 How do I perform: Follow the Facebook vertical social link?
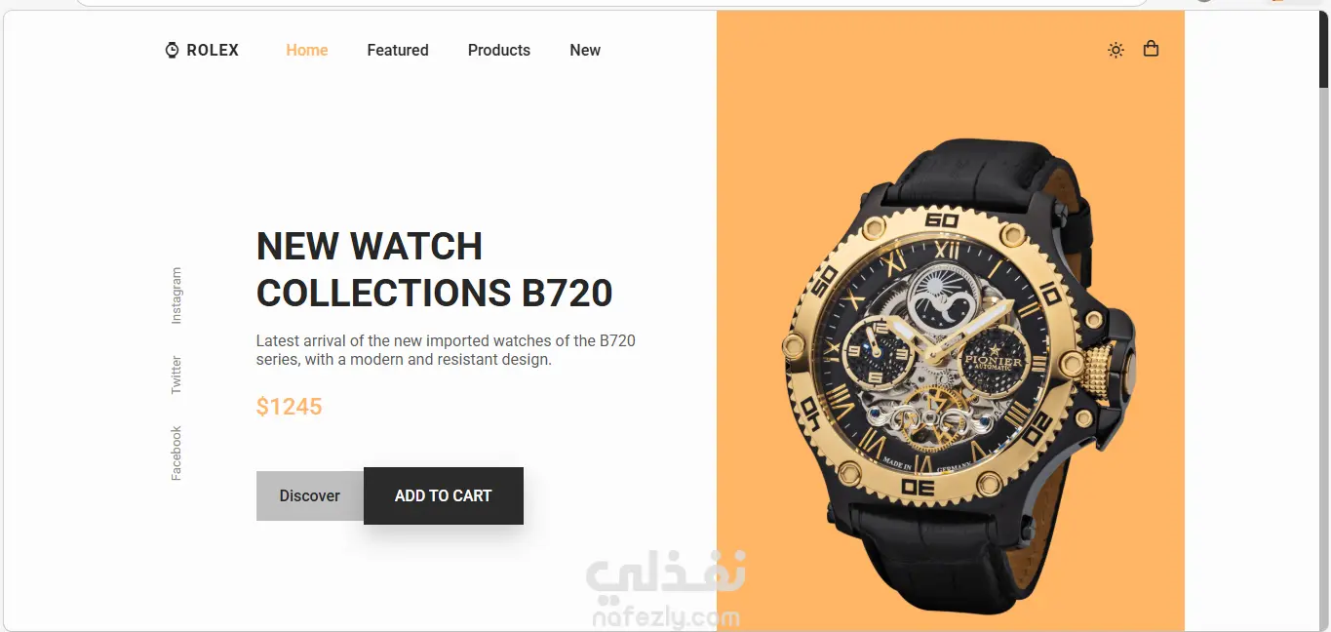176,453
